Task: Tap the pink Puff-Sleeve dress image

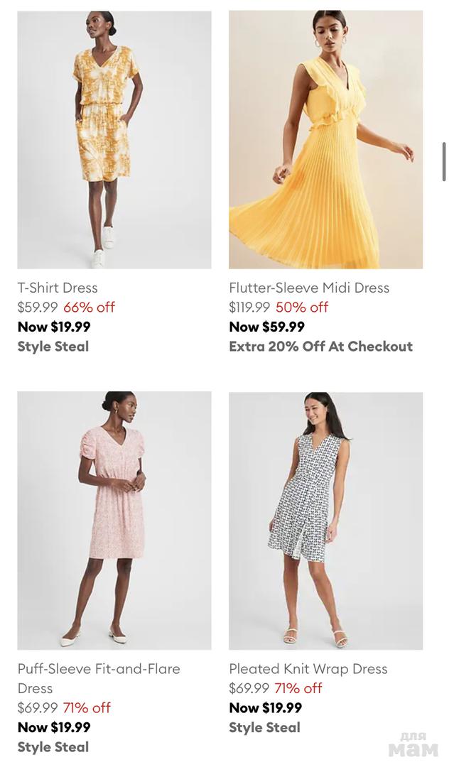Action: click(114, 520)
